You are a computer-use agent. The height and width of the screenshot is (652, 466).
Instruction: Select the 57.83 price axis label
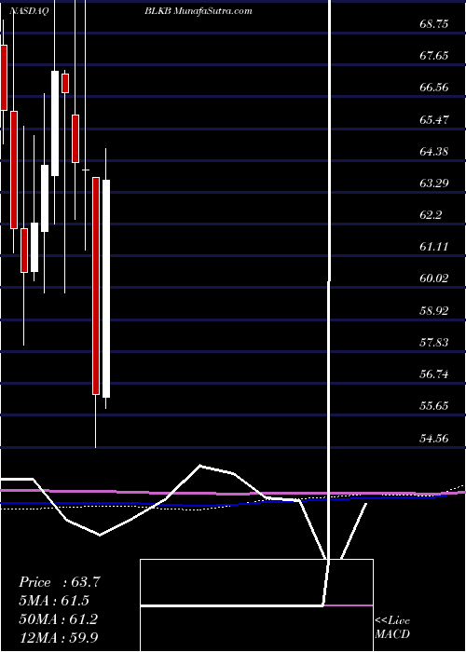click(x=434, y=342)
